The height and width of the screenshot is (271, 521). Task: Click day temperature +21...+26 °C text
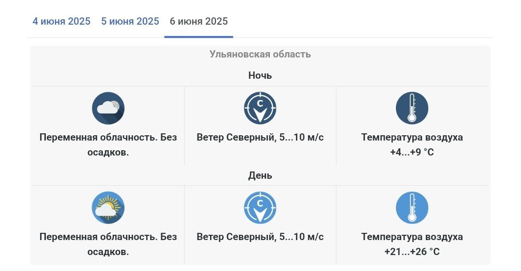pos(412,252)
